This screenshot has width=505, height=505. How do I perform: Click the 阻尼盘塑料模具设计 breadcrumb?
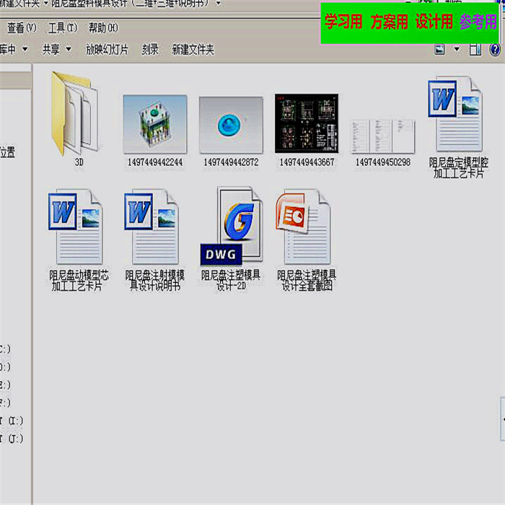[130, 3]
